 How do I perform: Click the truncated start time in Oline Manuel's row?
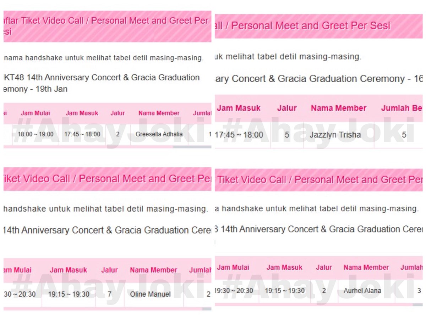(x=20, y=294)
